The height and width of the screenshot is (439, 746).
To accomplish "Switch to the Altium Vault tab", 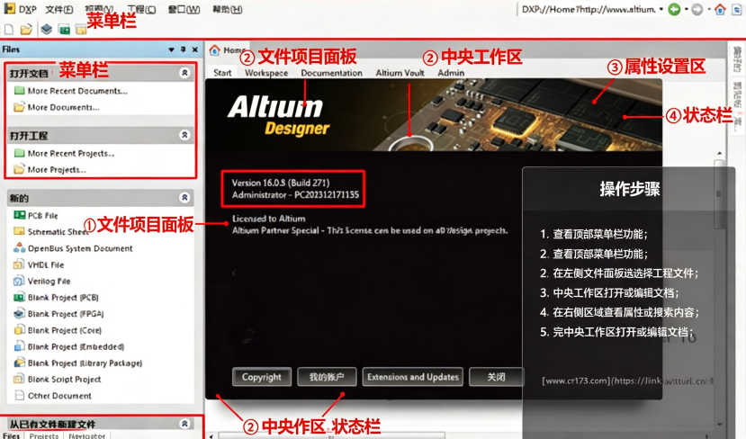I will [400, 73].
